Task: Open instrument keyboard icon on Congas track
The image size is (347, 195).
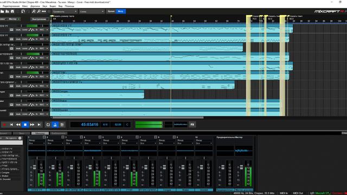Action: click(11, 95)
